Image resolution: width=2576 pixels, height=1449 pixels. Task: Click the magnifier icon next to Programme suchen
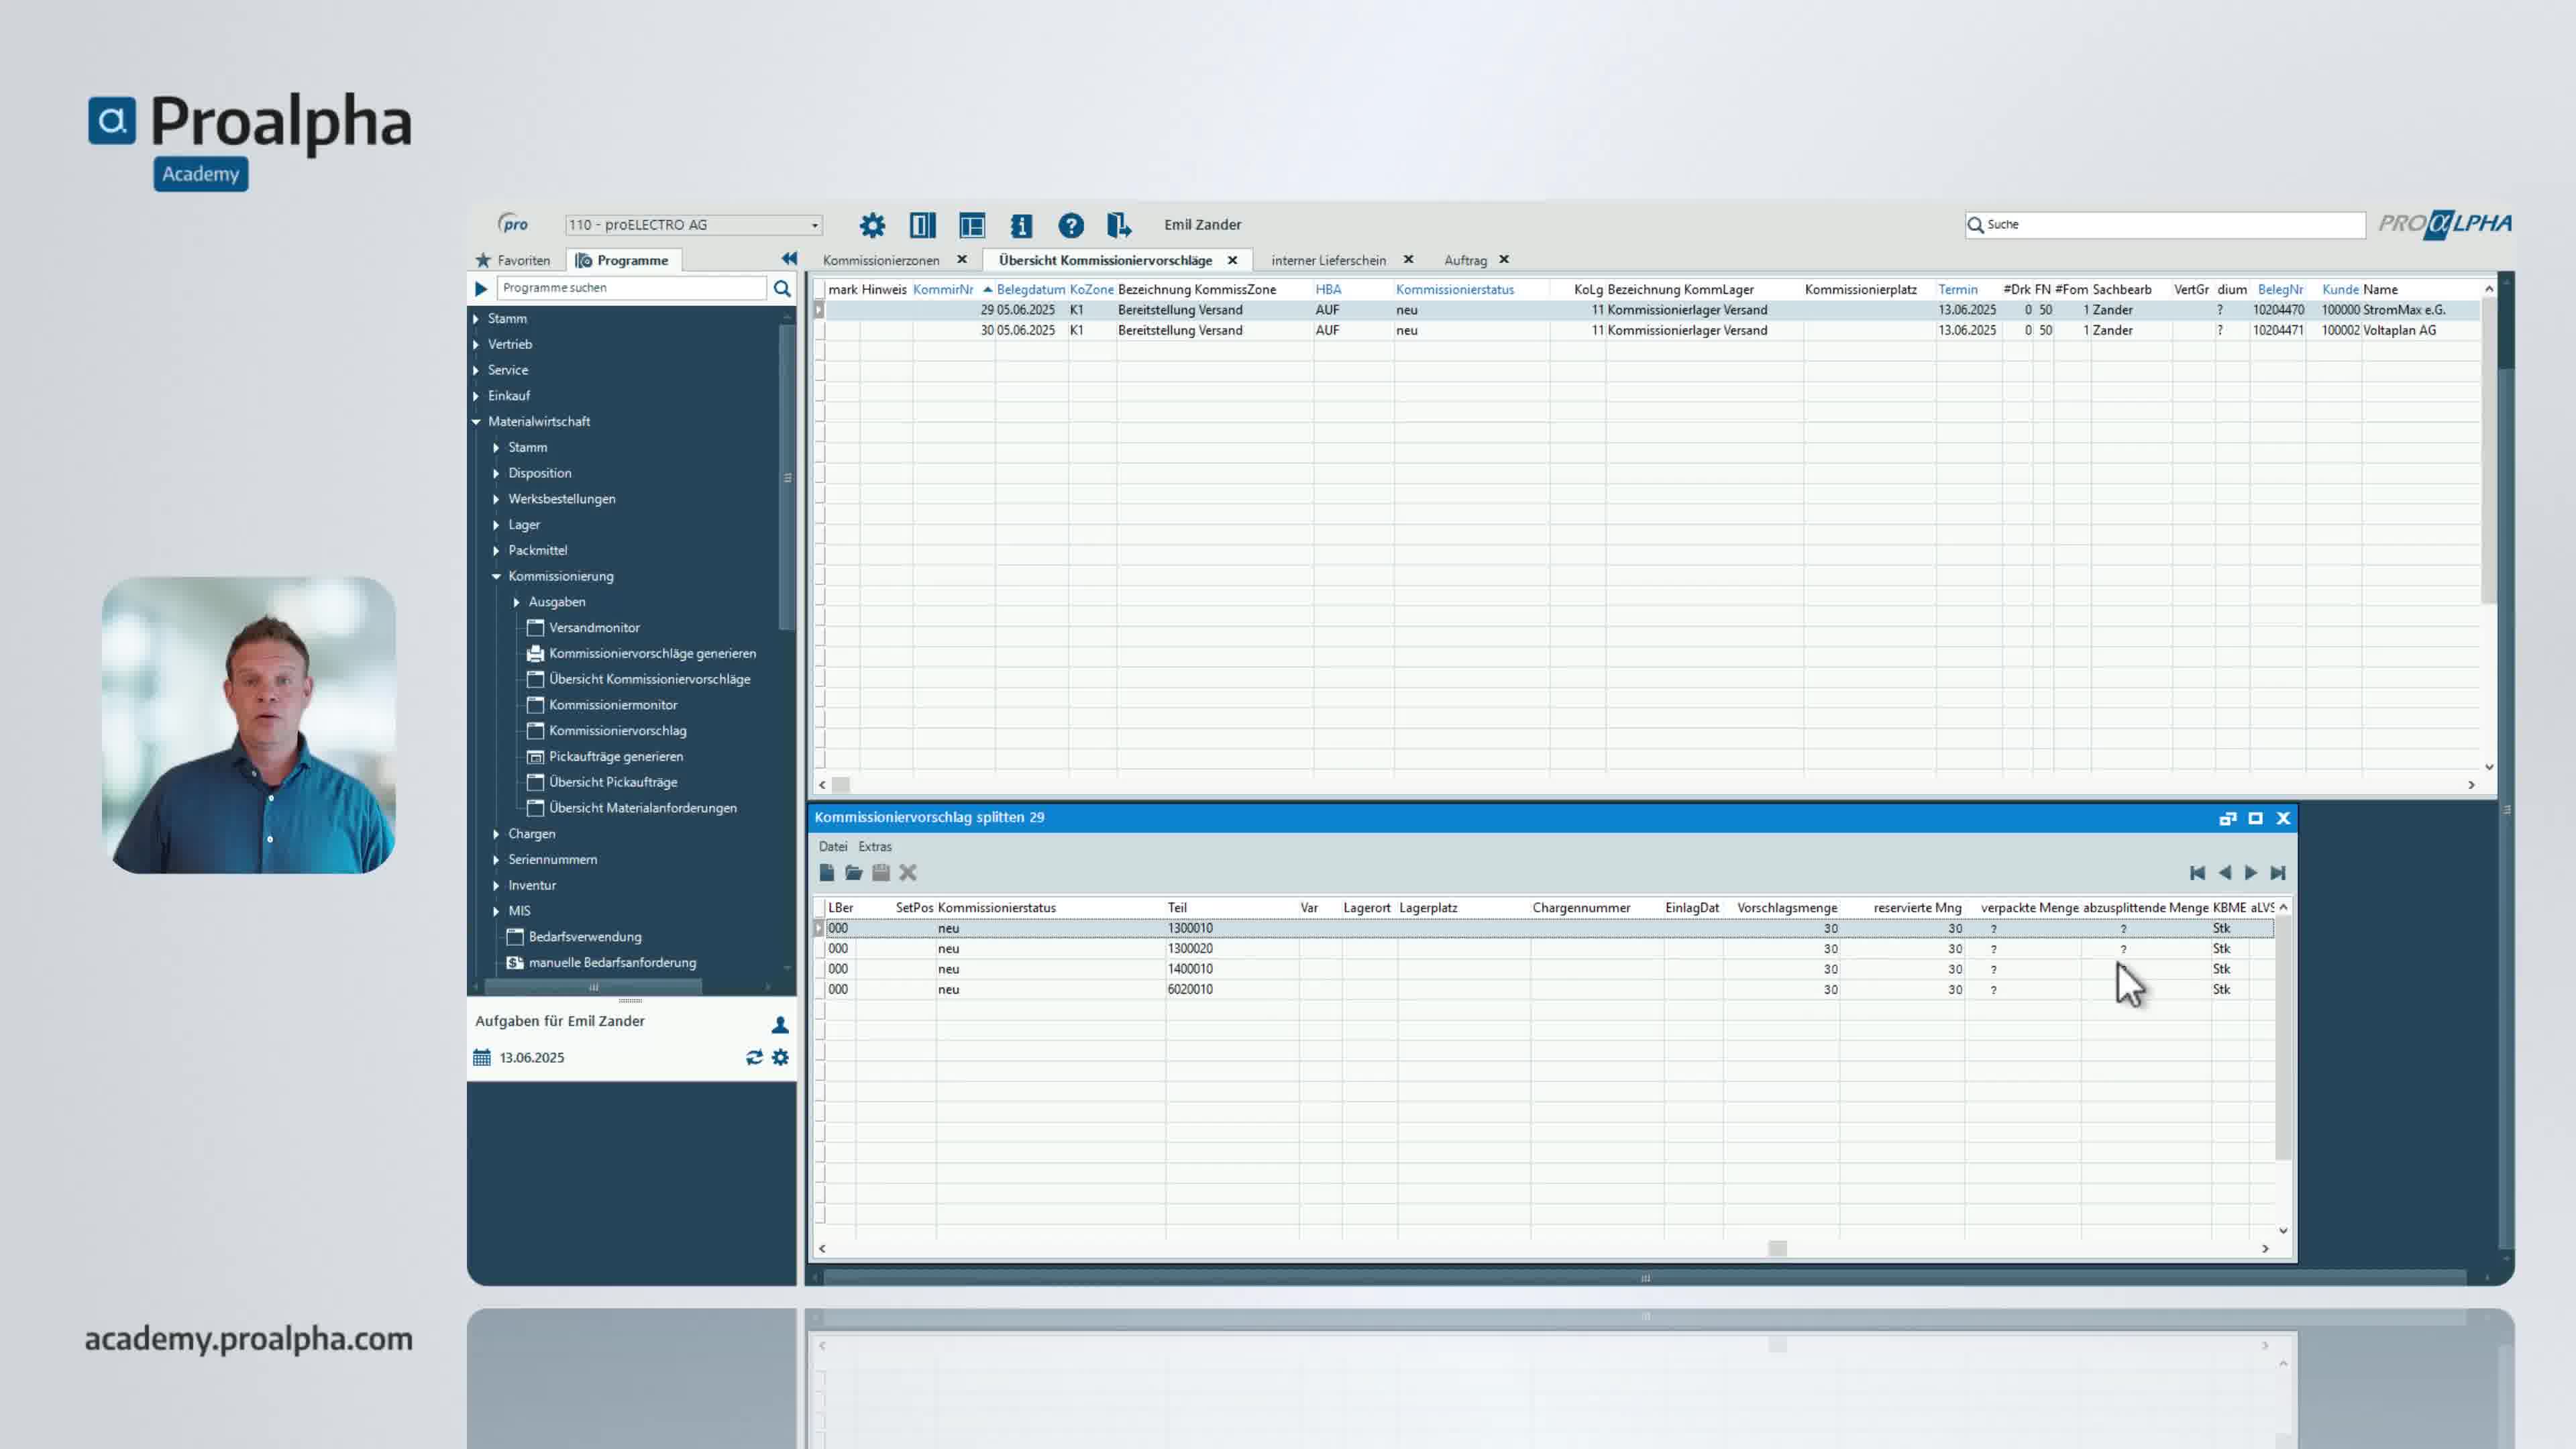[782, 288]
